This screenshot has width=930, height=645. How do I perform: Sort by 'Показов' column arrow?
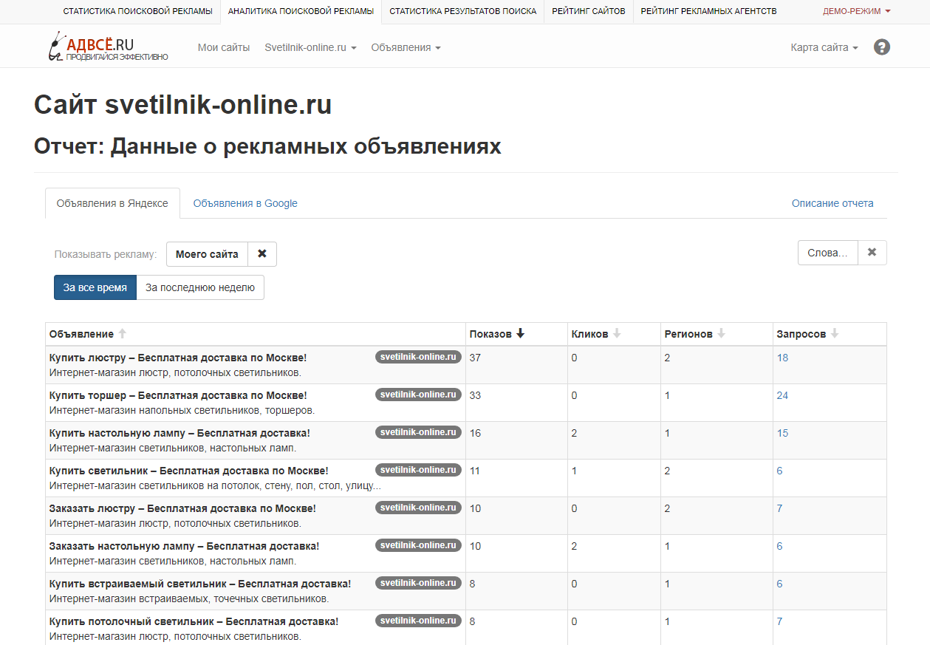click(x=520, y=334)
